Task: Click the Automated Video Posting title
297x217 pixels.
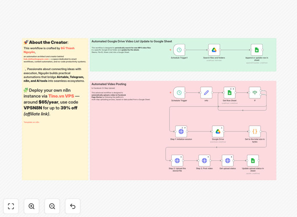Action: pos(109,84)
